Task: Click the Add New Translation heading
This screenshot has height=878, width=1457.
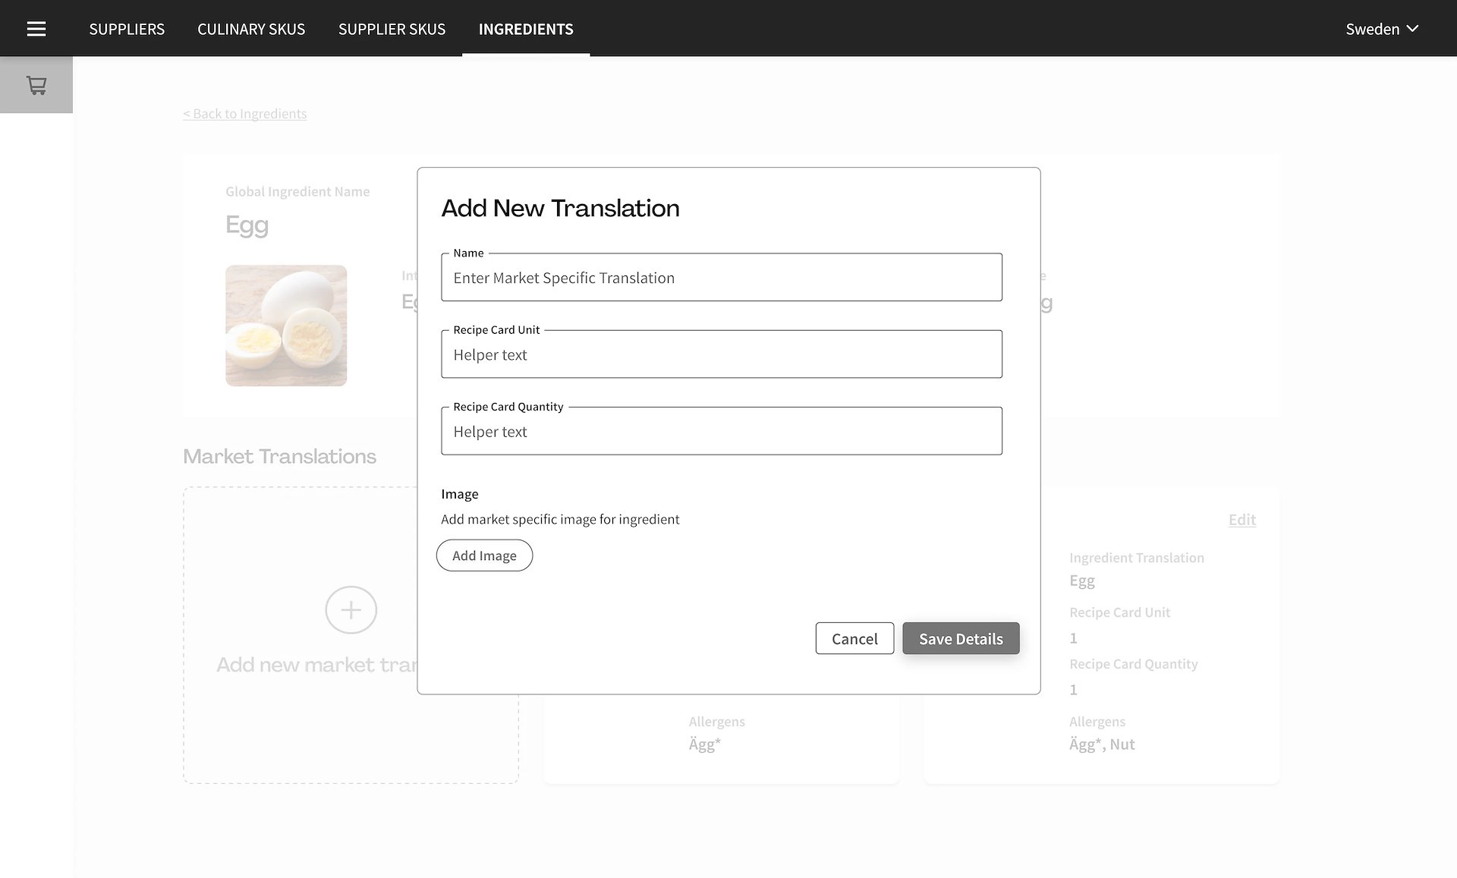Action: tap(560, 208)
